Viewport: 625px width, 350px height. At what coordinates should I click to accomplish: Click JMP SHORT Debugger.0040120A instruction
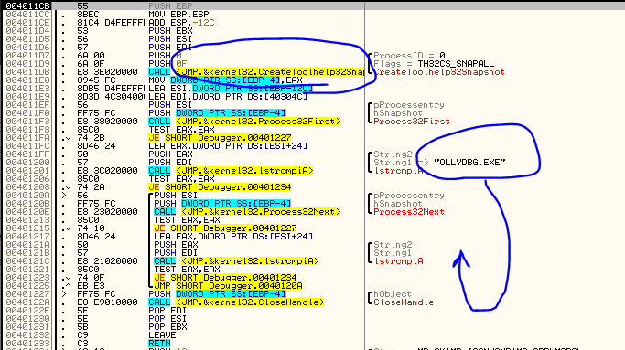point(228,286)
